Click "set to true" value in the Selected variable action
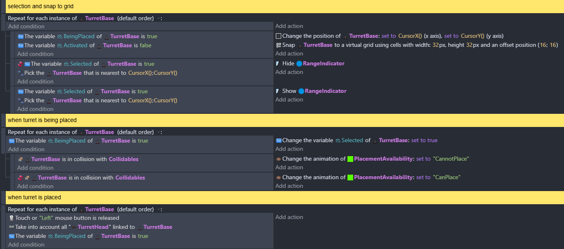 click(x=424, y=141)
